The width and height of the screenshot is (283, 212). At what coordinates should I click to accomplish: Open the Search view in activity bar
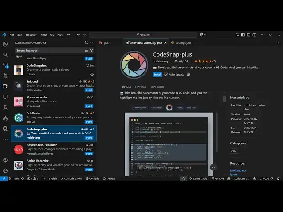pos(5,54)
